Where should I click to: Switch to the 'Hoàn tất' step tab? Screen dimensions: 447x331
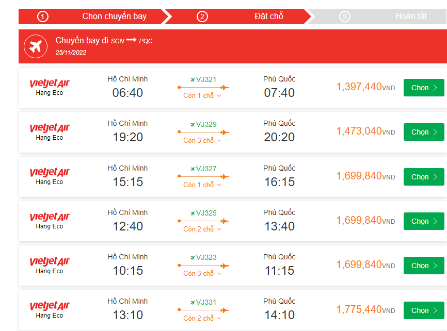pyautogui.click(x=410, y=16)
